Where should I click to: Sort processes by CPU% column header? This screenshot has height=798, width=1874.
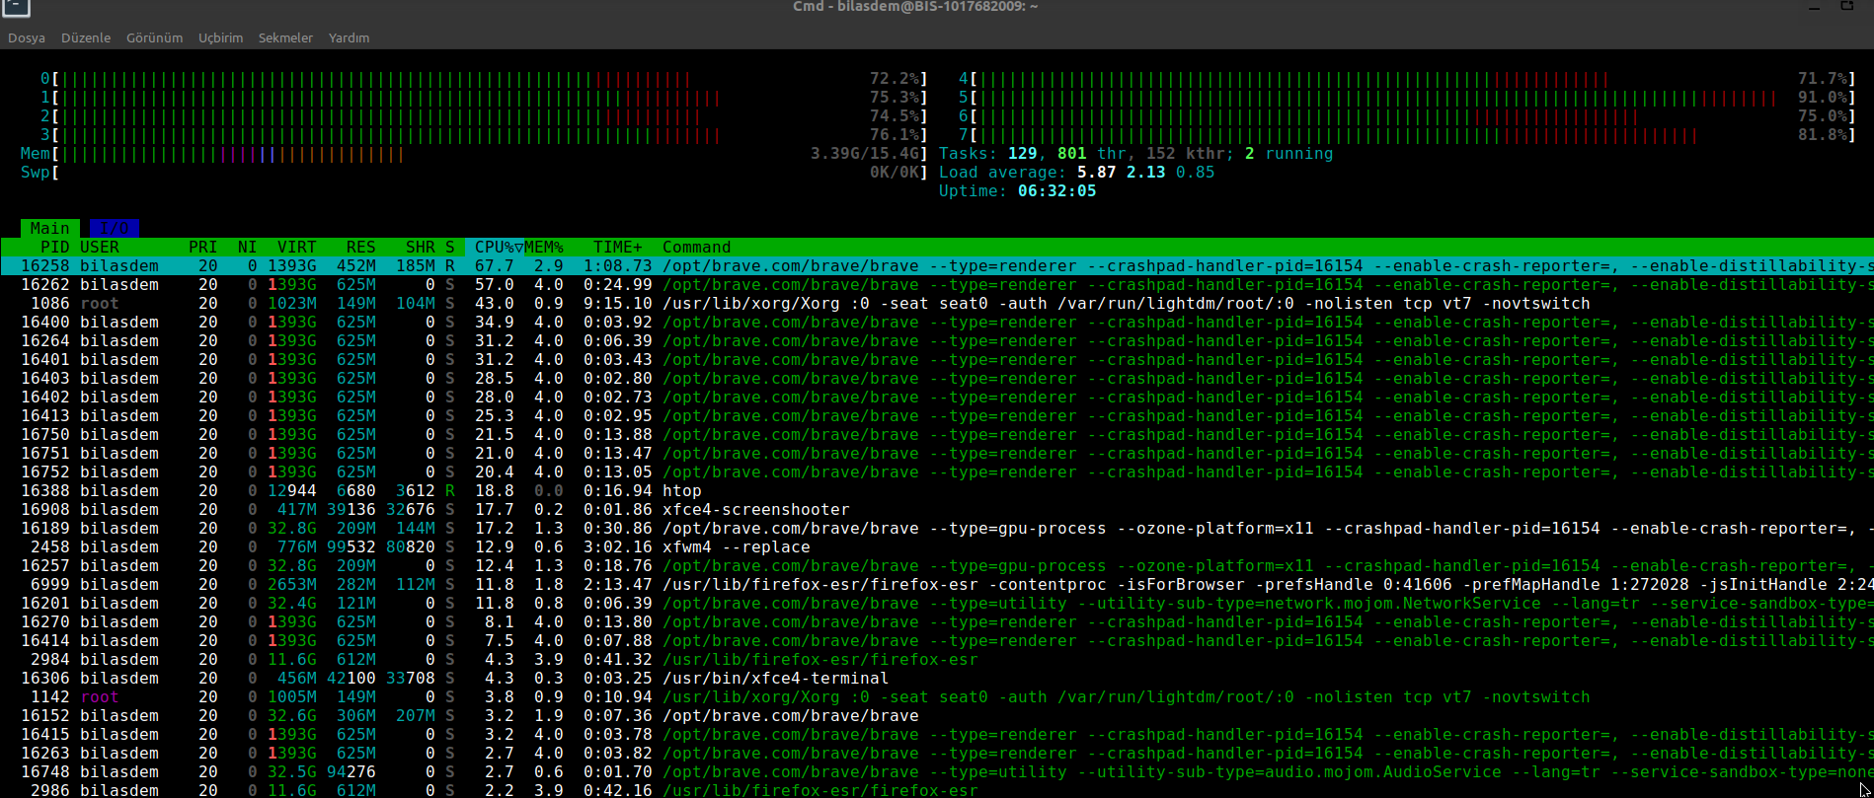pyautogui.click(x=499, y=247)
